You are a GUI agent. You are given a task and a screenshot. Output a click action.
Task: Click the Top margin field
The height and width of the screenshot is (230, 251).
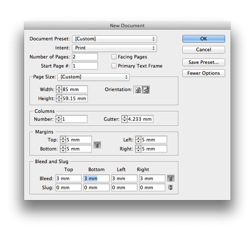[79, 140]
